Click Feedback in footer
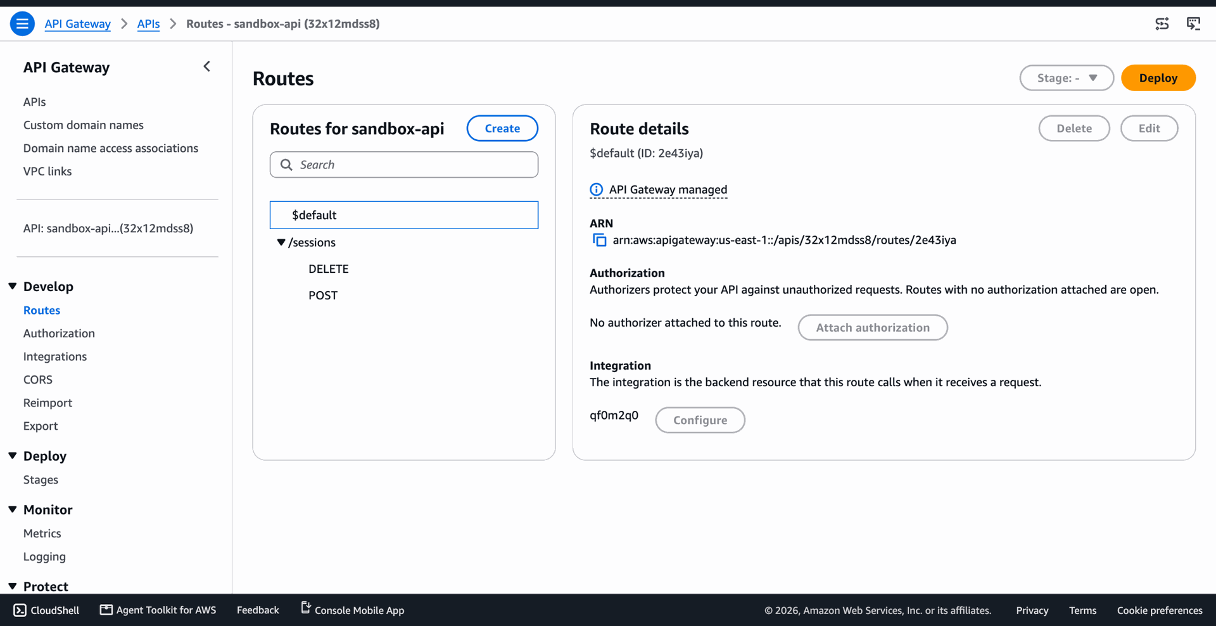 258,610
